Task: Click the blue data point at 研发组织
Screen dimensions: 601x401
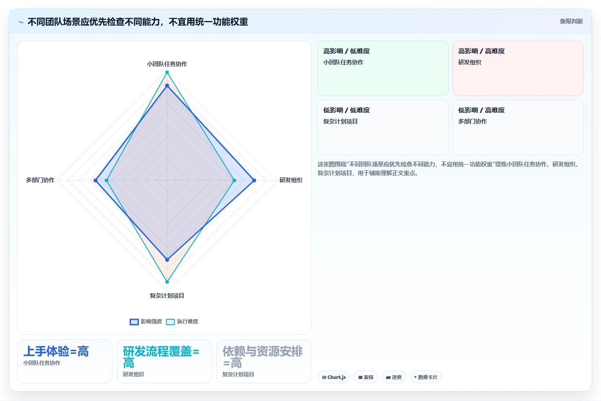Action: (254, 180)
